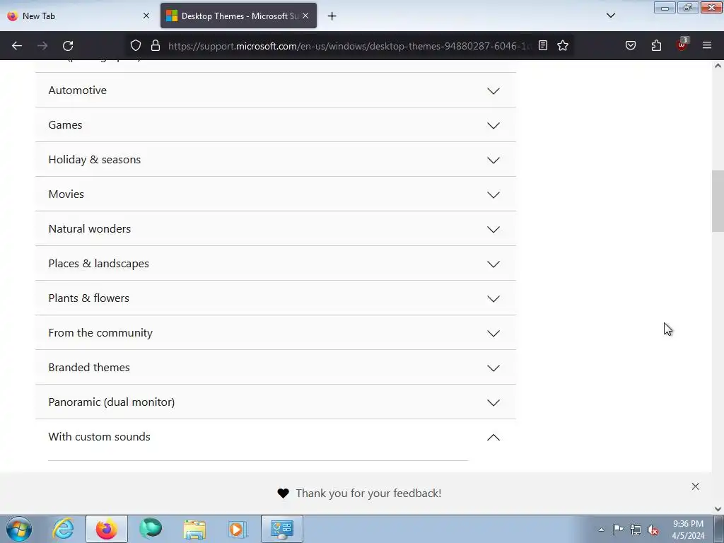Expand Natural wonders category
The image size is (724, 543).
(x=276, y=228)
